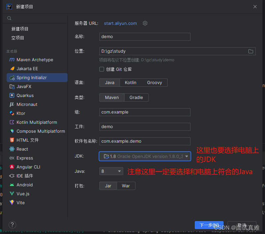Click the 取消 cancel button
Screen dimensions: 265x234
point(242,225)
